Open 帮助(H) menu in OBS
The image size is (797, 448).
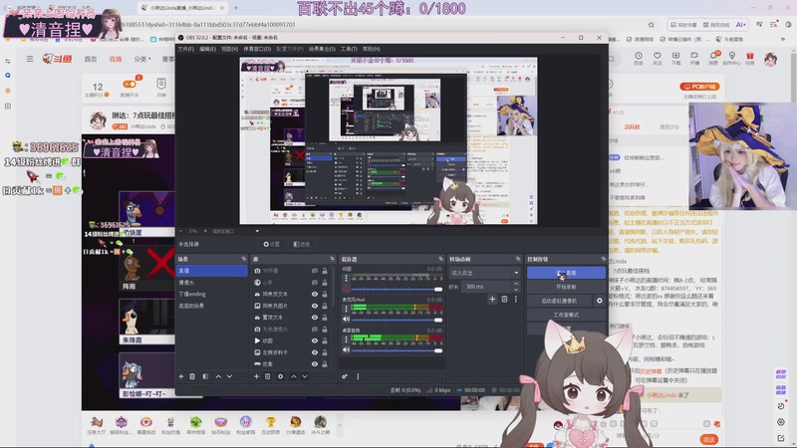pyautogui.click(x=371, y=49)
